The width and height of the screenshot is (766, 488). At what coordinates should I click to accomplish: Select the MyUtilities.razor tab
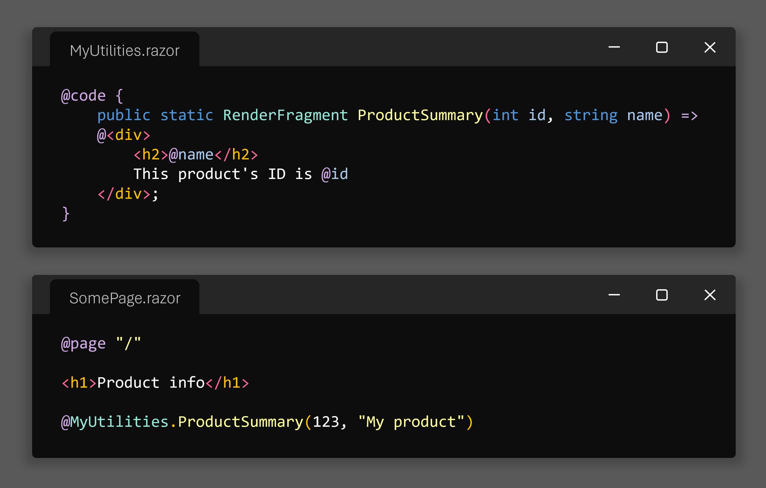(x=125, y=50)
